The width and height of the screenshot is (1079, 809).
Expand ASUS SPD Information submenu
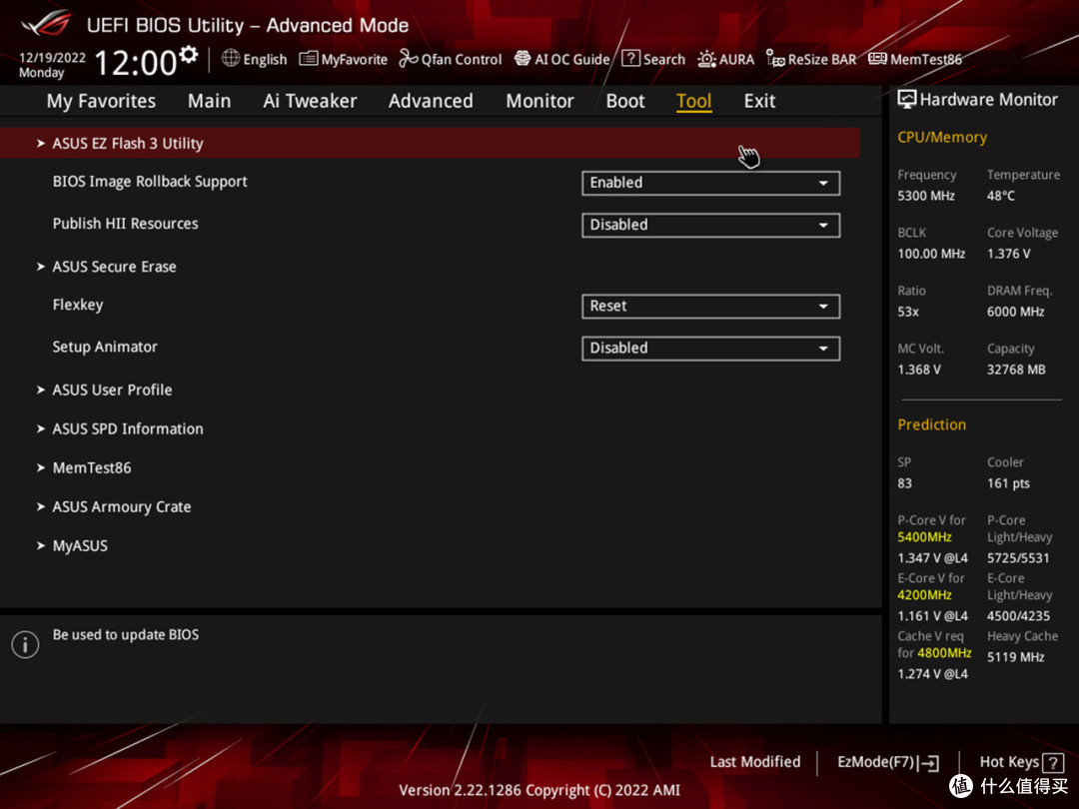point(127,429)
